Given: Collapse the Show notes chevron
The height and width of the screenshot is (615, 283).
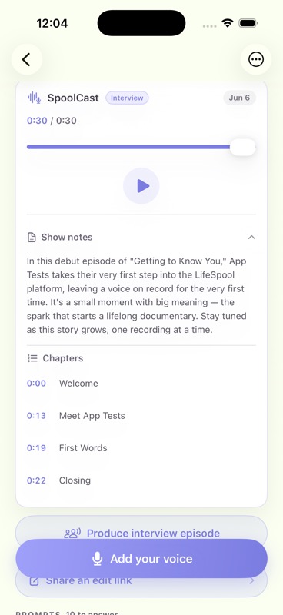Looking at the screenshot, I should tap(251, 238).
